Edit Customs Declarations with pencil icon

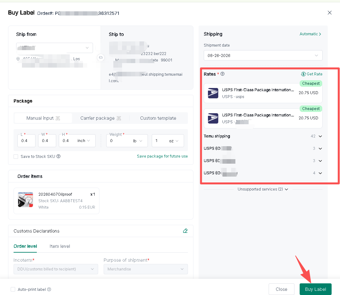[x=185, y=231]
